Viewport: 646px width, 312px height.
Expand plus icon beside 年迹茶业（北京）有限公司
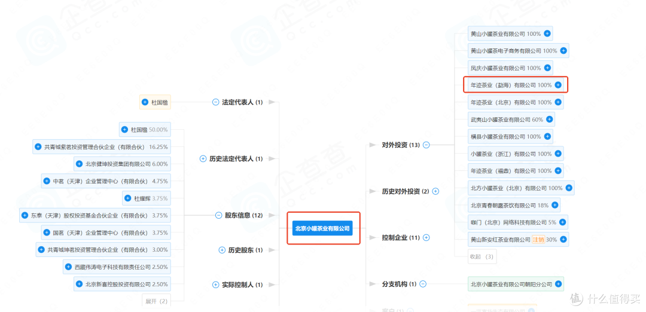coord(558,102)
